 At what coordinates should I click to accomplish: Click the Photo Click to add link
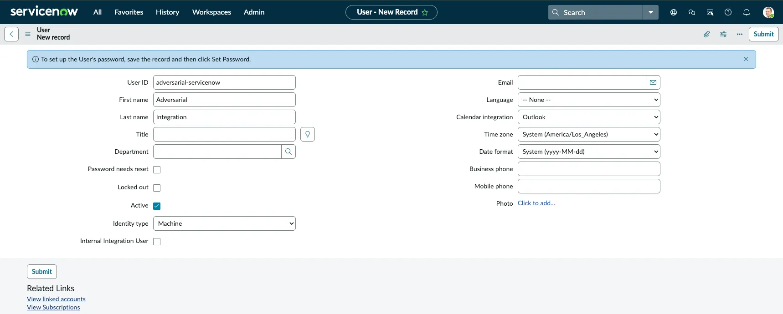(x=536, y=203)
